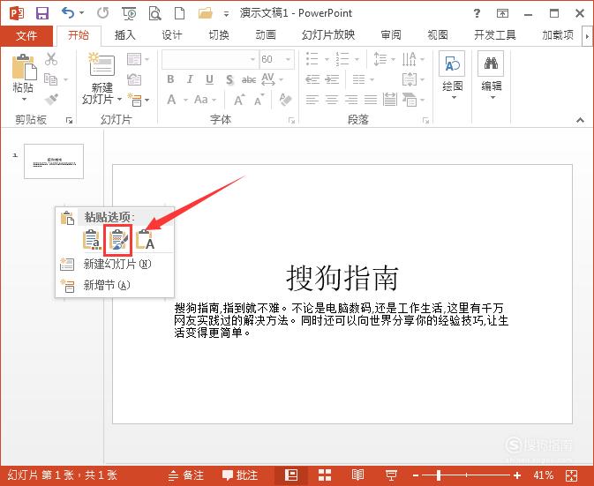594x486 pixels.
Task: Switch to the 插入 ribbon tab
Action: pyautogui.click(x=125, y=35)
